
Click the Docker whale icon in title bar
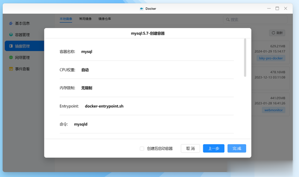pos(142,8)
